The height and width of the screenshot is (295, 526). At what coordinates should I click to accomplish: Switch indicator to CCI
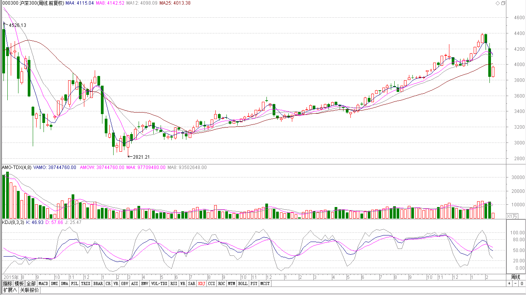tap(212, 283)
